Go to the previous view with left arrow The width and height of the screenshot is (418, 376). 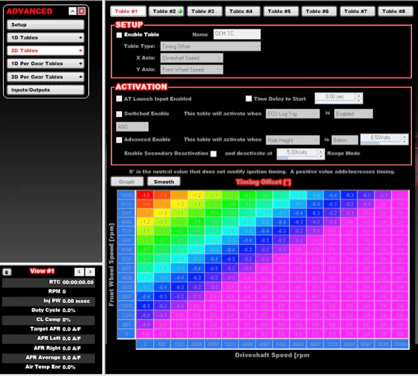tap(79, 272)
